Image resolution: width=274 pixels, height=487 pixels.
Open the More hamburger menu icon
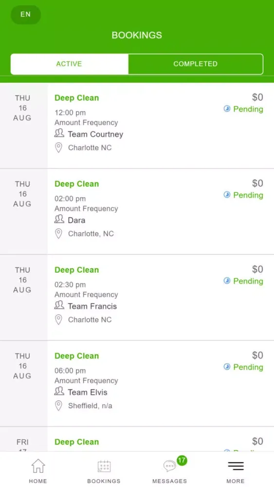click(236, 466)
